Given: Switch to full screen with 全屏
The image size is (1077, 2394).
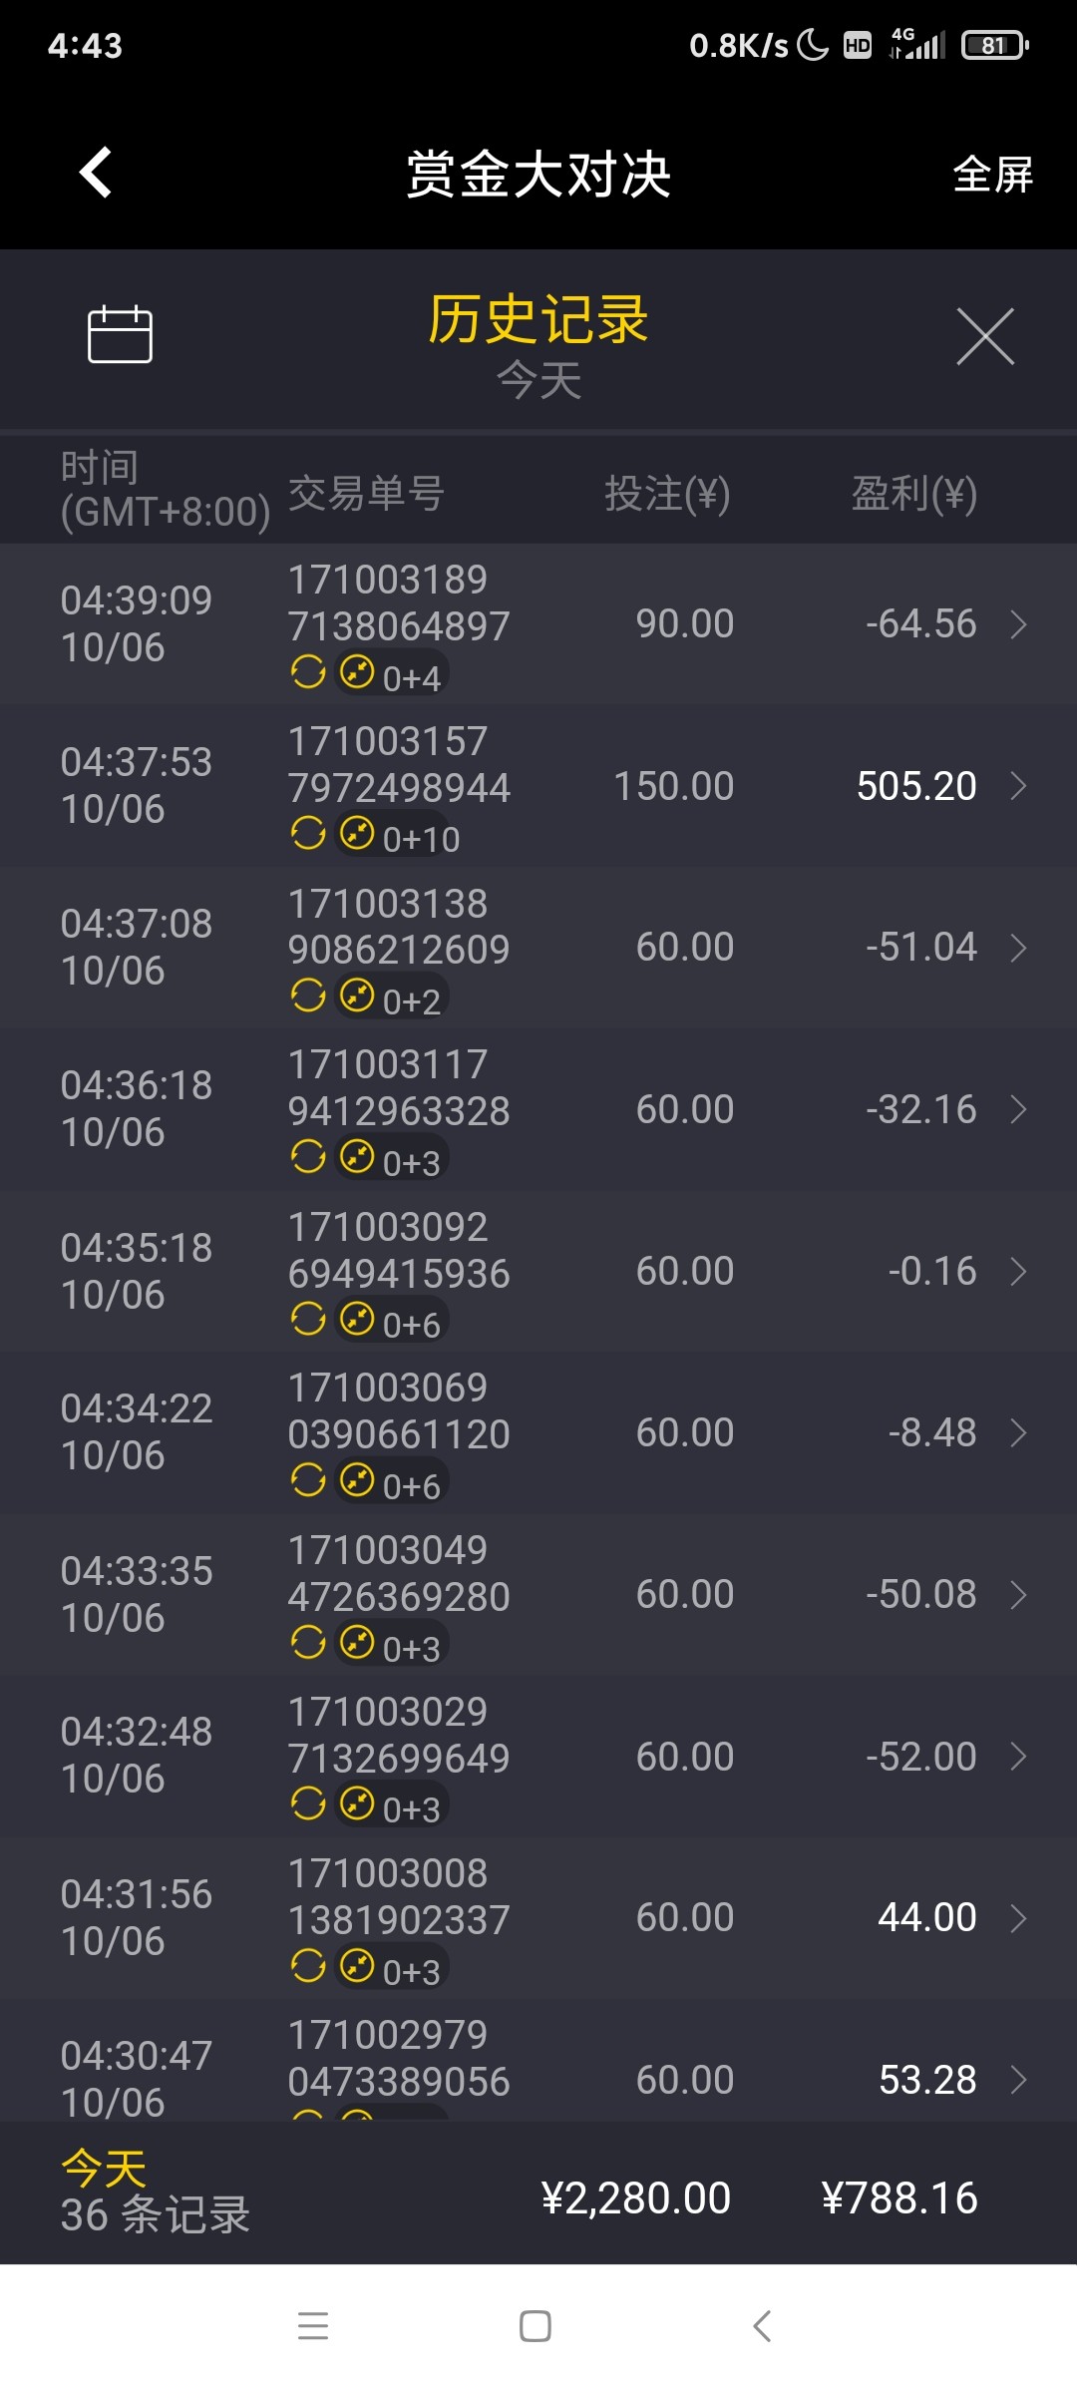Looking at the screenshot, I should coord(992,175).
